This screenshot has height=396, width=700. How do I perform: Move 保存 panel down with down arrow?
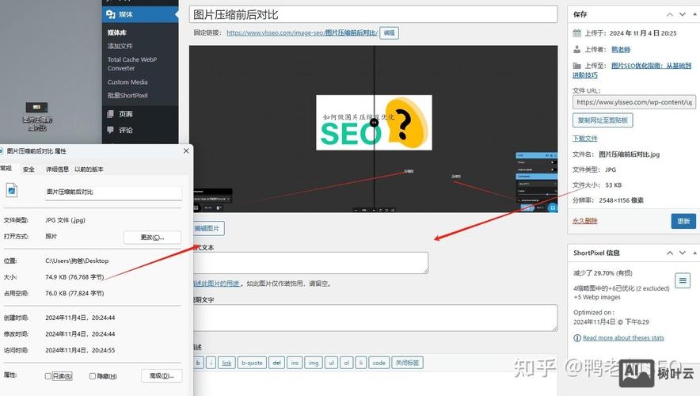click(x=682, y=14)
